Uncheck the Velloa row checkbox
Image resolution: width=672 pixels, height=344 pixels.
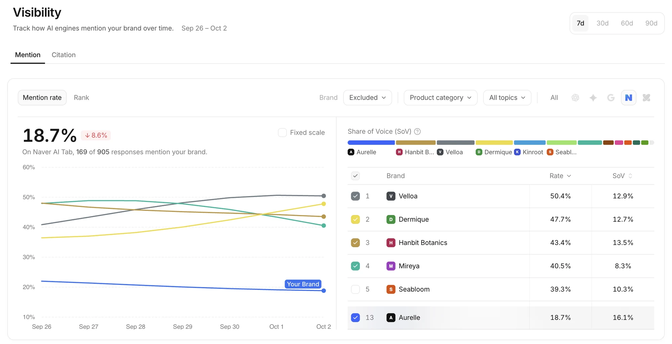tap(355, 196)
